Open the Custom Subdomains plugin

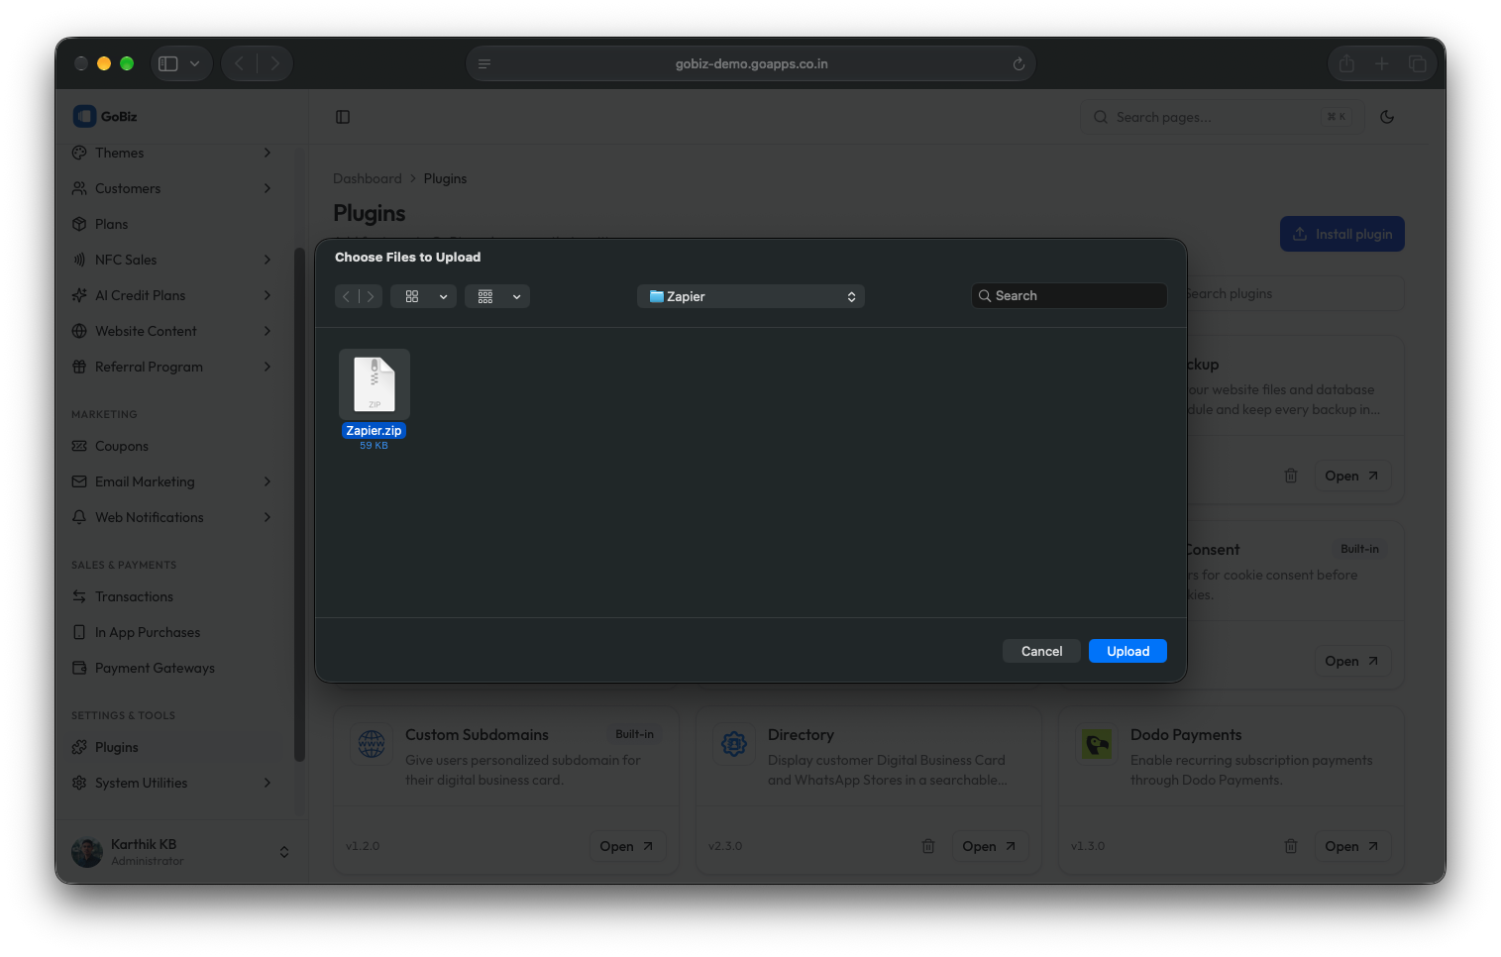[x=626, y=846]
